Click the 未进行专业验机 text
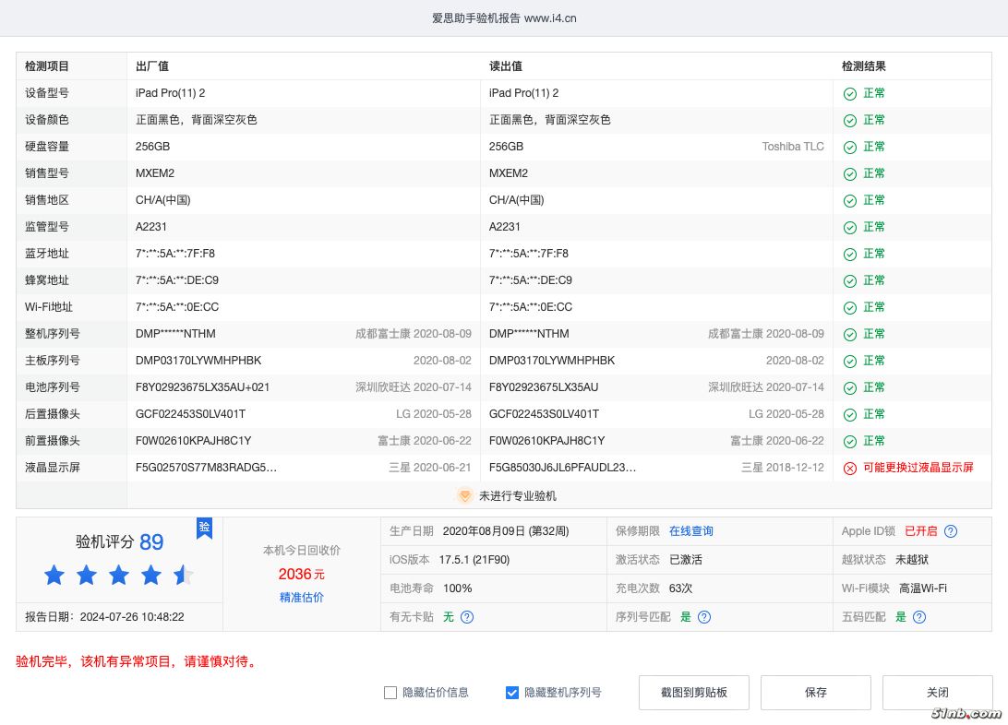1008x725 pixels. [x=517, y=496]
